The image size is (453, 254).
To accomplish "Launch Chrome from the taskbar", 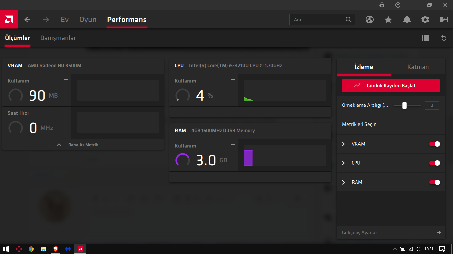I will click(31, 249).
